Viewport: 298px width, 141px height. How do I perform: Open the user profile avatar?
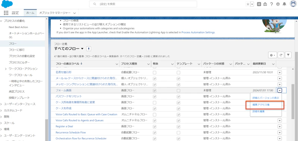click(293, 4)
